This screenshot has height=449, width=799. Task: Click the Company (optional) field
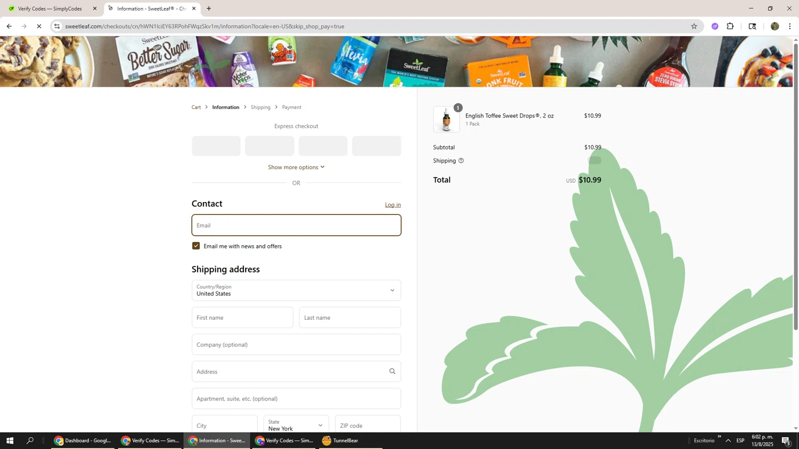coord(296,345)
